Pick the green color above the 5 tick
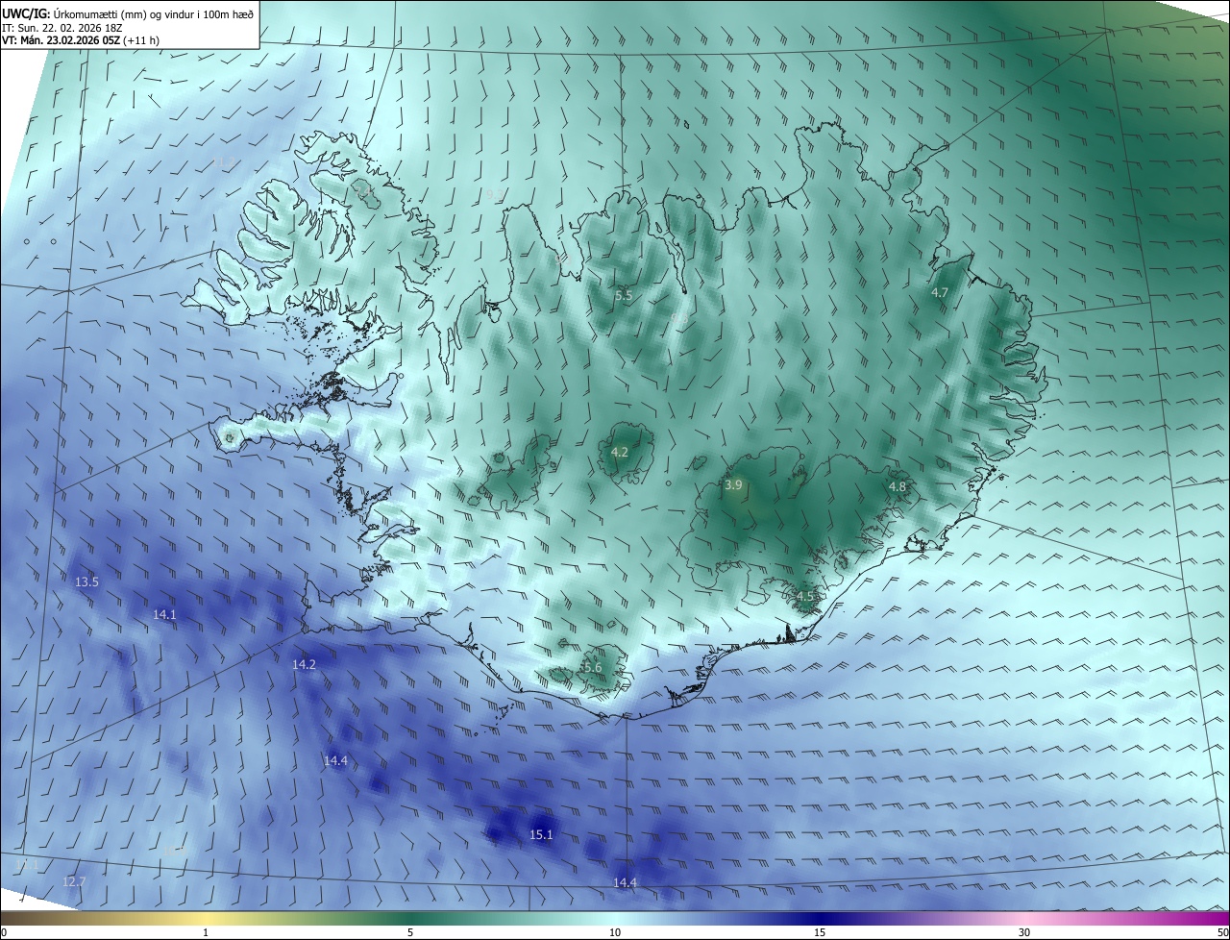The height and width of the screenshot is (940, 1230). coord(410,919)
